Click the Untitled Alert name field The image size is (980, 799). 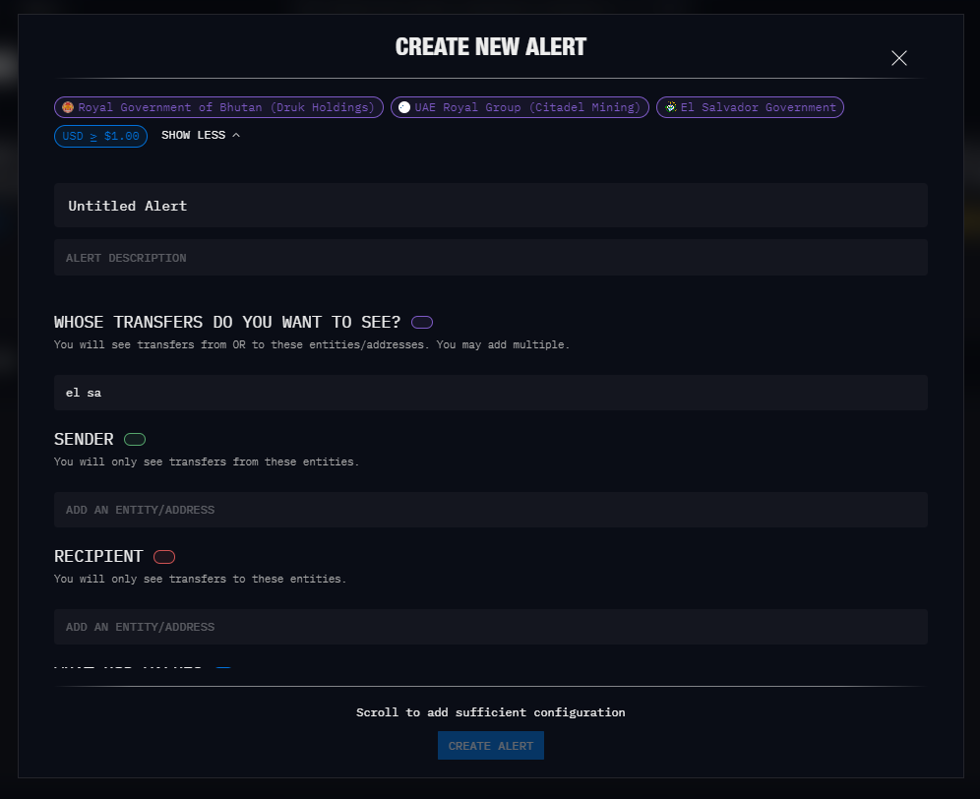click(490, 205)
